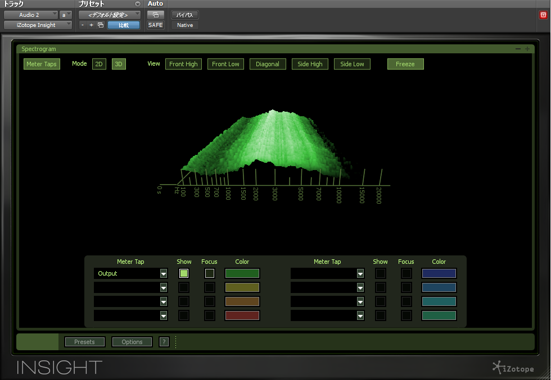This screenshot has width=551, height=380.
Task: Open the <デフォルト設定> preset dropdown
Action: coord(110,15)
